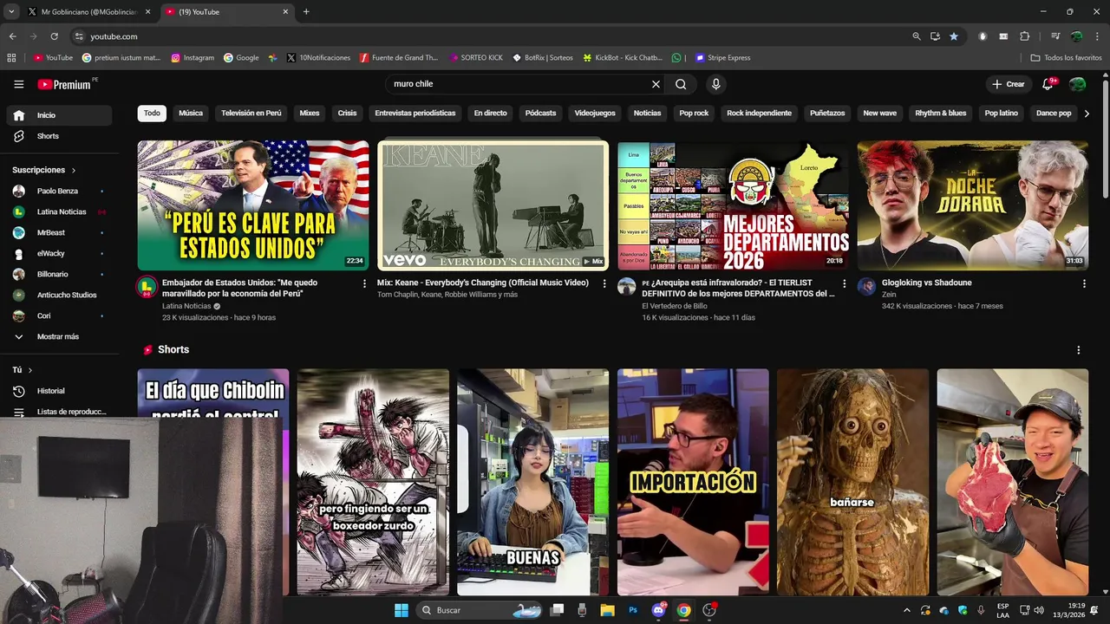Show more filter chips with the right arrow
The width and height of the screenshot is (1110, 624).
pos(1087,114)
